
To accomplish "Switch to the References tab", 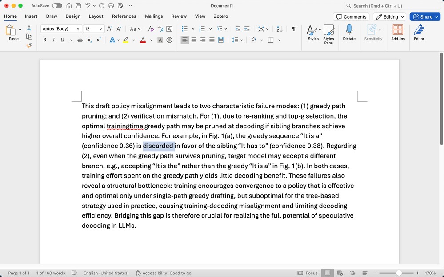I will click(124, 16).
